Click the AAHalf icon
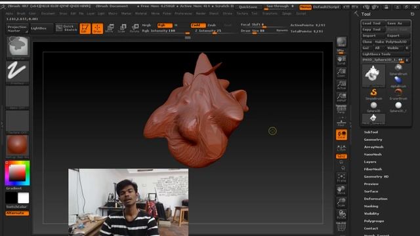This screenshot has width=420, height=236. (341, 98)
